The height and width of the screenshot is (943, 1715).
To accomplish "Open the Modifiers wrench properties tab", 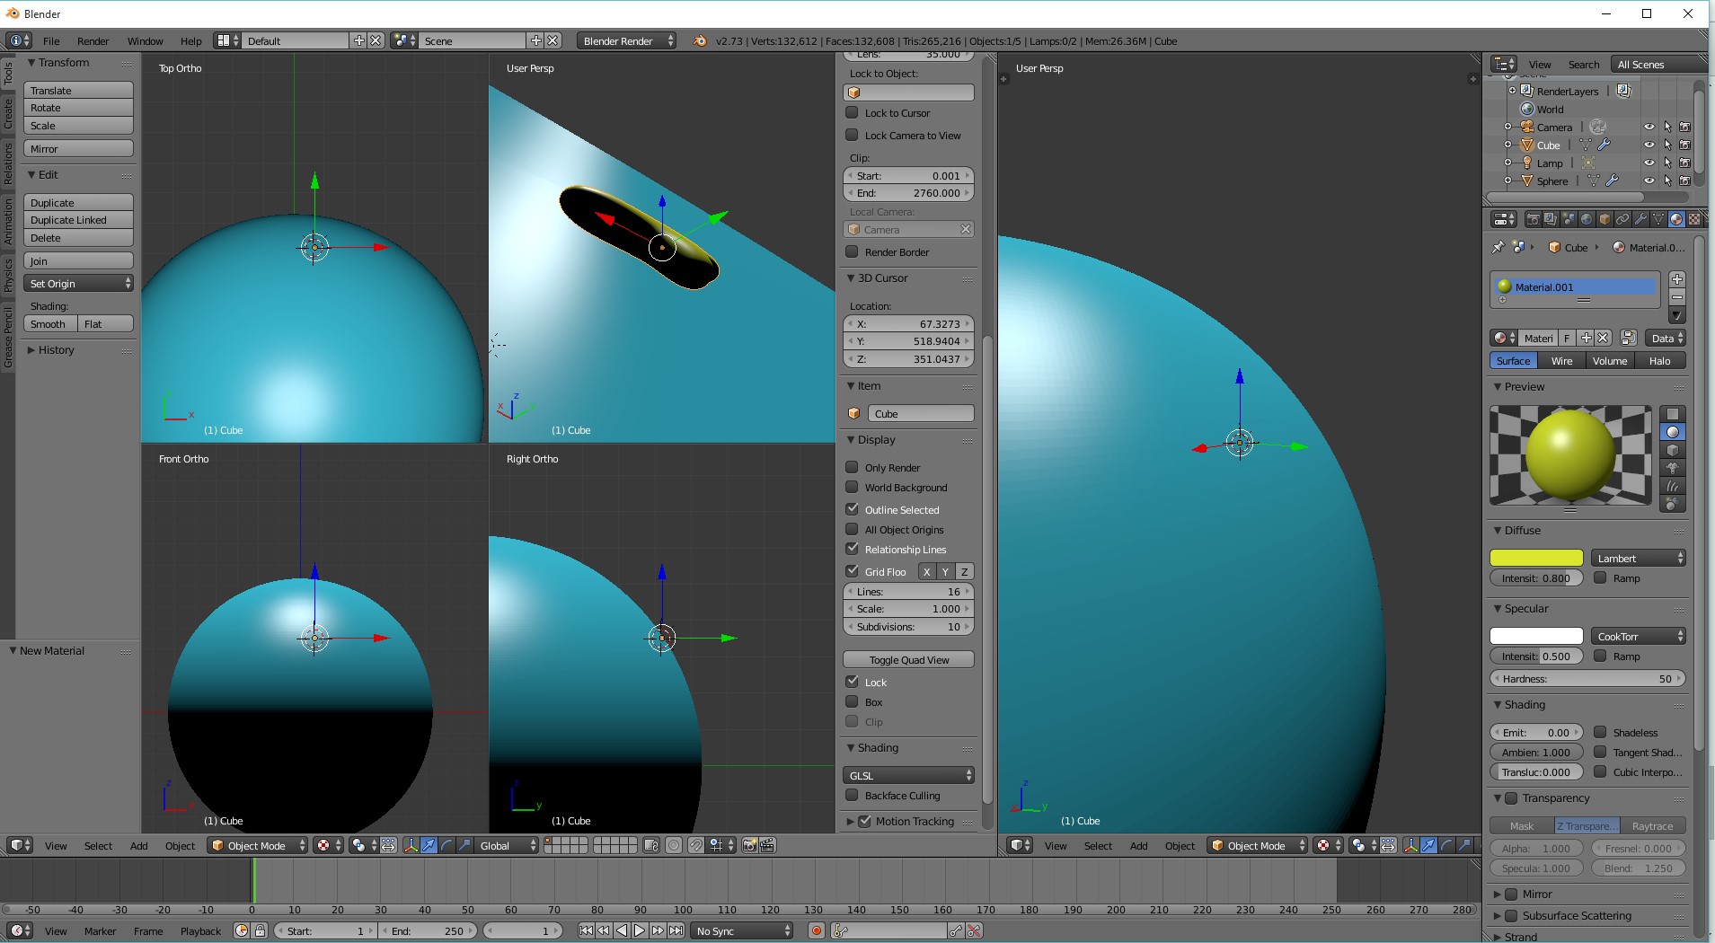I will [1640, 219].
